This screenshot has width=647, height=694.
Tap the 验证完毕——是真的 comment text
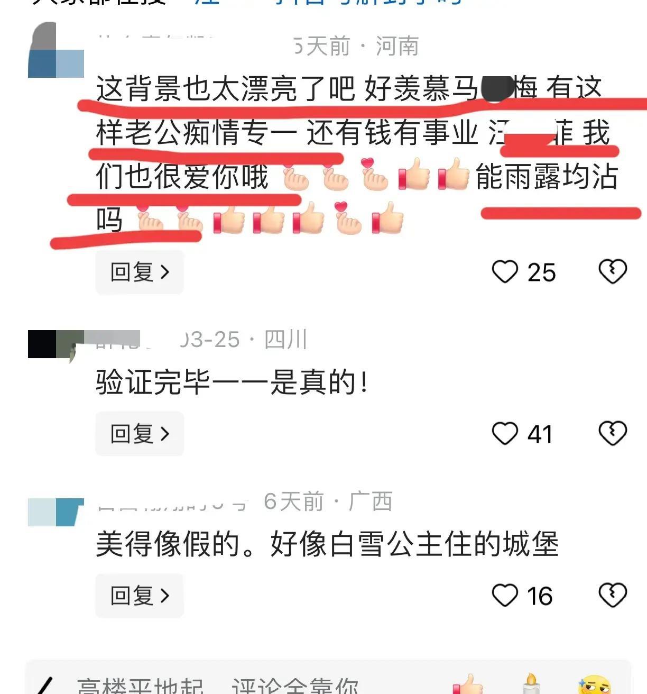[232, 382]
